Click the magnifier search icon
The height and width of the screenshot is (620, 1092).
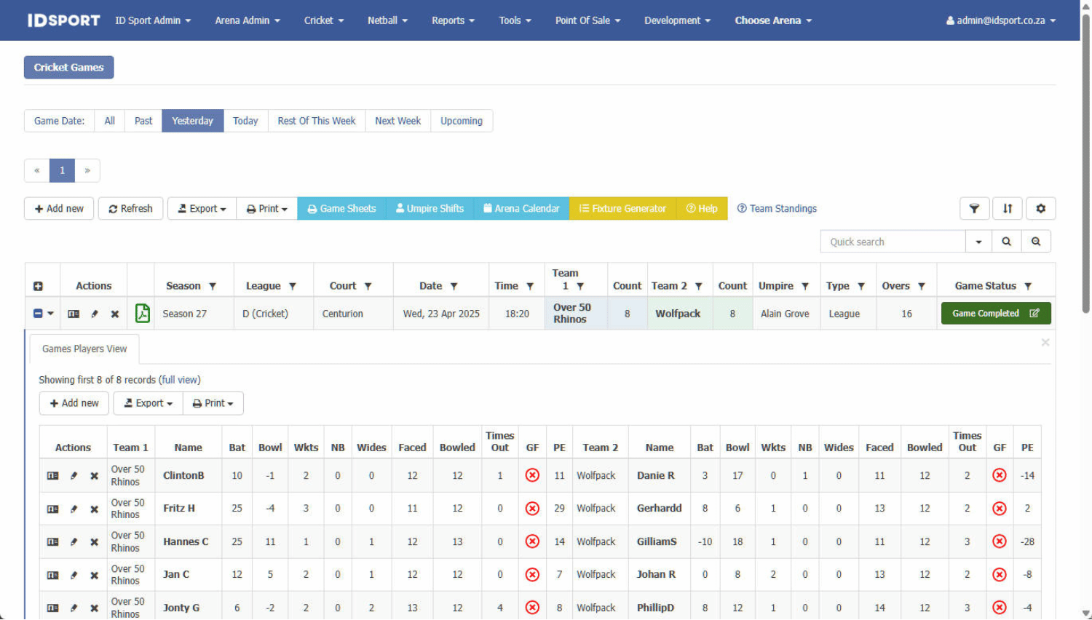pos(1006,242)
